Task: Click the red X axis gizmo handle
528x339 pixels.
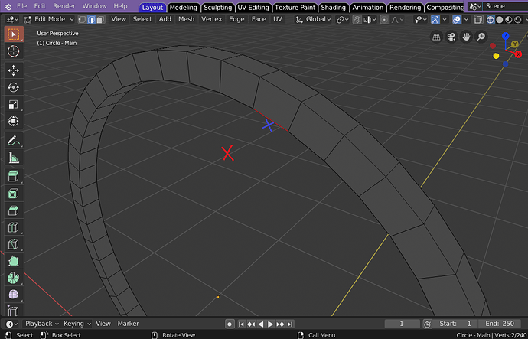Action: [518, 54]
